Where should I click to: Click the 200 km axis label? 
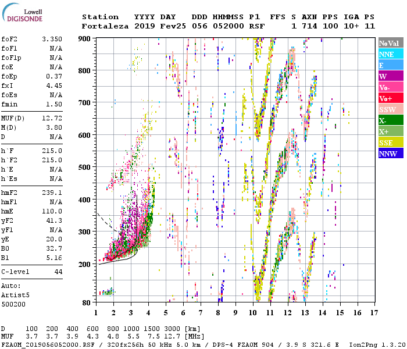[84, 264]
